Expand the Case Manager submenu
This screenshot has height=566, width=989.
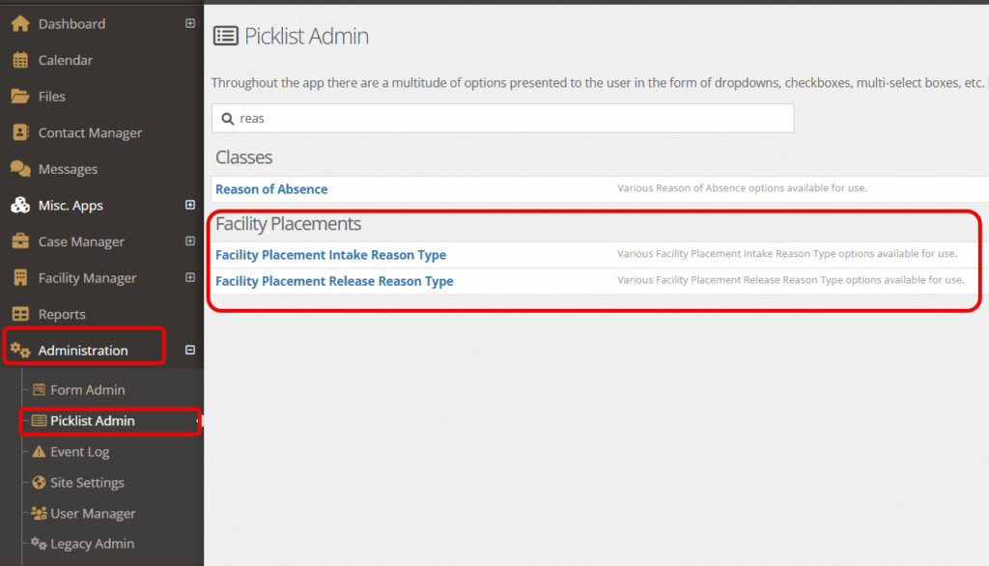pos(190,241)
